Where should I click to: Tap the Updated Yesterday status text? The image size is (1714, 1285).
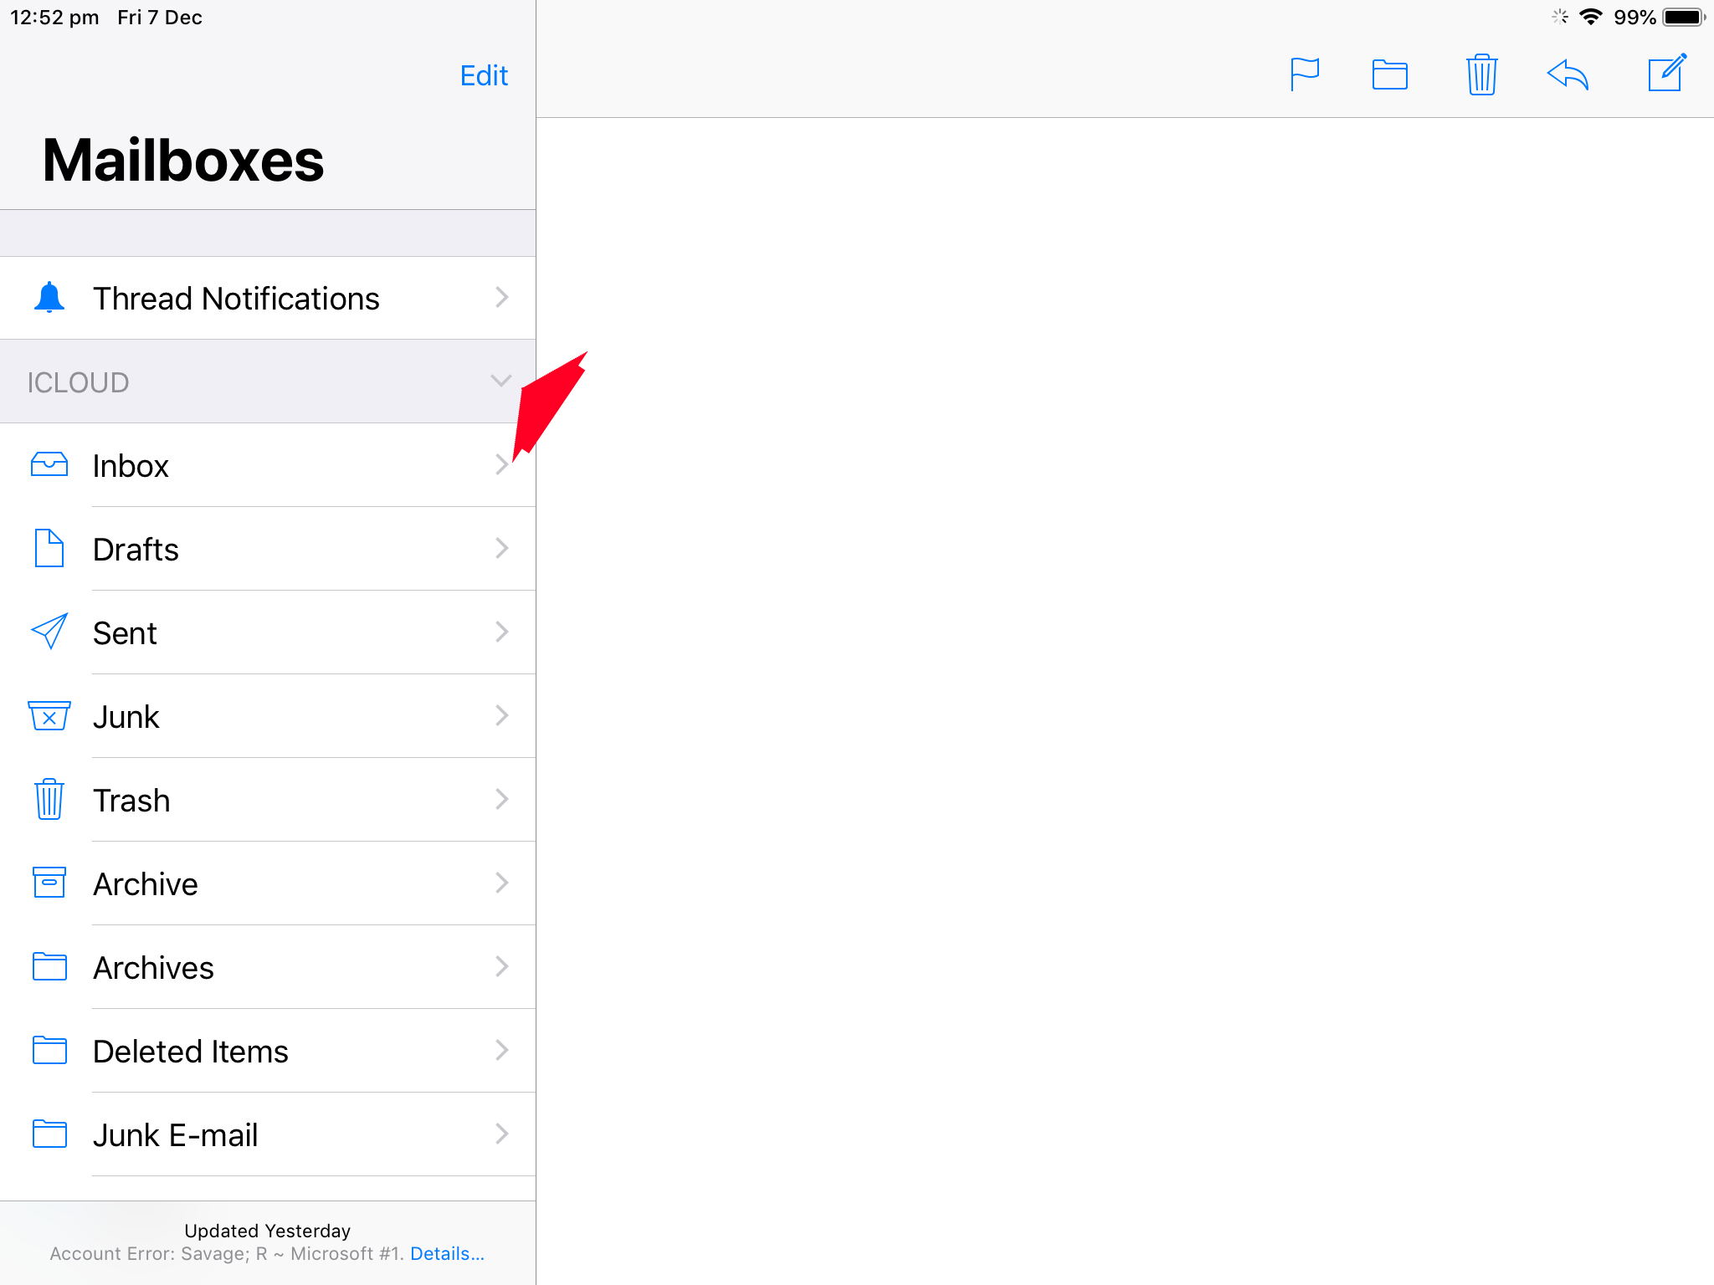pos(267,1231)
